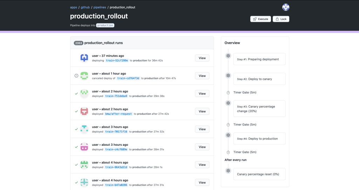Viewport: 359px width, 190px height.
Task: Click the gear icon beside Step #1
Action: [x=228, y=56]
